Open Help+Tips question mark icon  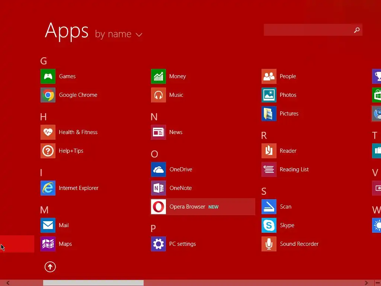tap(48, 151)
